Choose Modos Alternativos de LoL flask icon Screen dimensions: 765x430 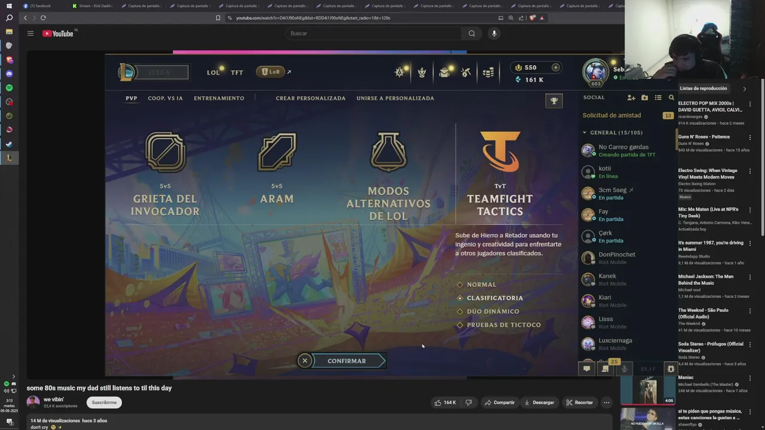click(x=388, y=152)
